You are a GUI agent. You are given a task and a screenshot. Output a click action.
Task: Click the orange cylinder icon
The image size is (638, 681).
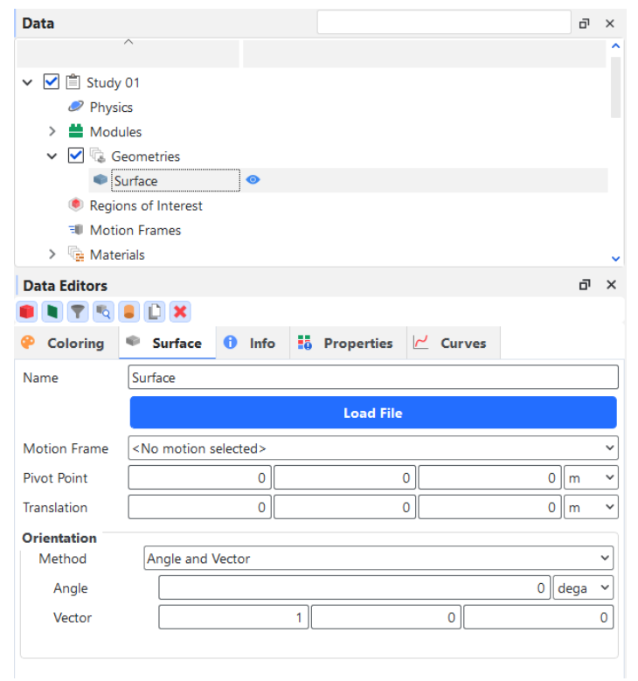click(x=129, y=312)
